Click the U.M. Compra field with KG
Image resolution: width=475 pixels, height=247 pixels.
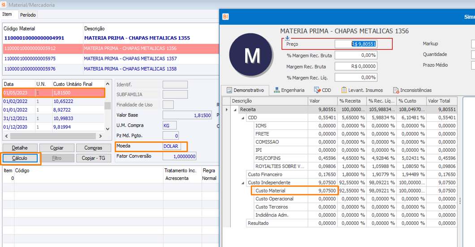[x=170, y=125]
